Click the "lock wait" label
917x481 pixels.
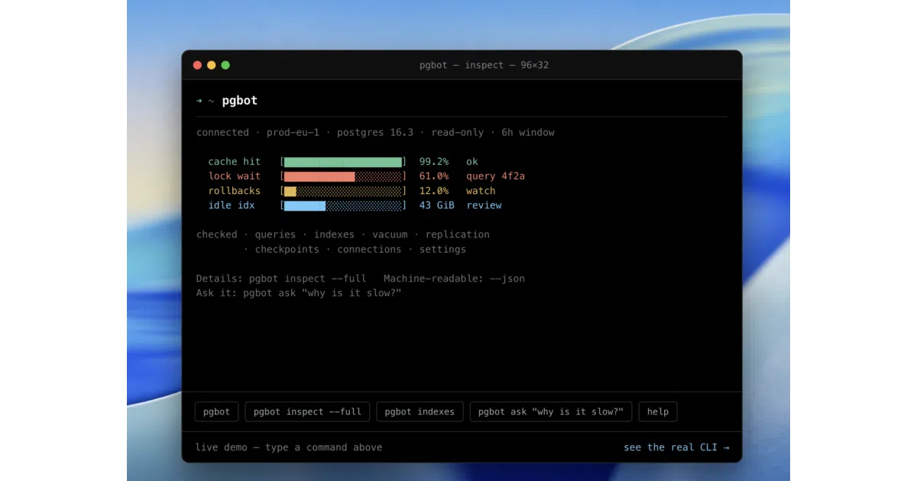(235, 176)
